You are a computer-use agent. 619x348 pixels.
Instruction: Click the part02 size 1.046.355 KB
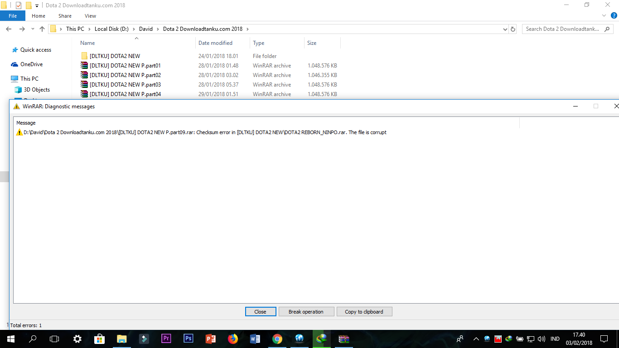coord(322,75)
